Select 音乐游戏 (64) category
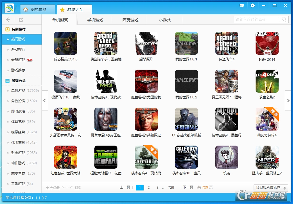293x204 pixels. tap(22, 184)
